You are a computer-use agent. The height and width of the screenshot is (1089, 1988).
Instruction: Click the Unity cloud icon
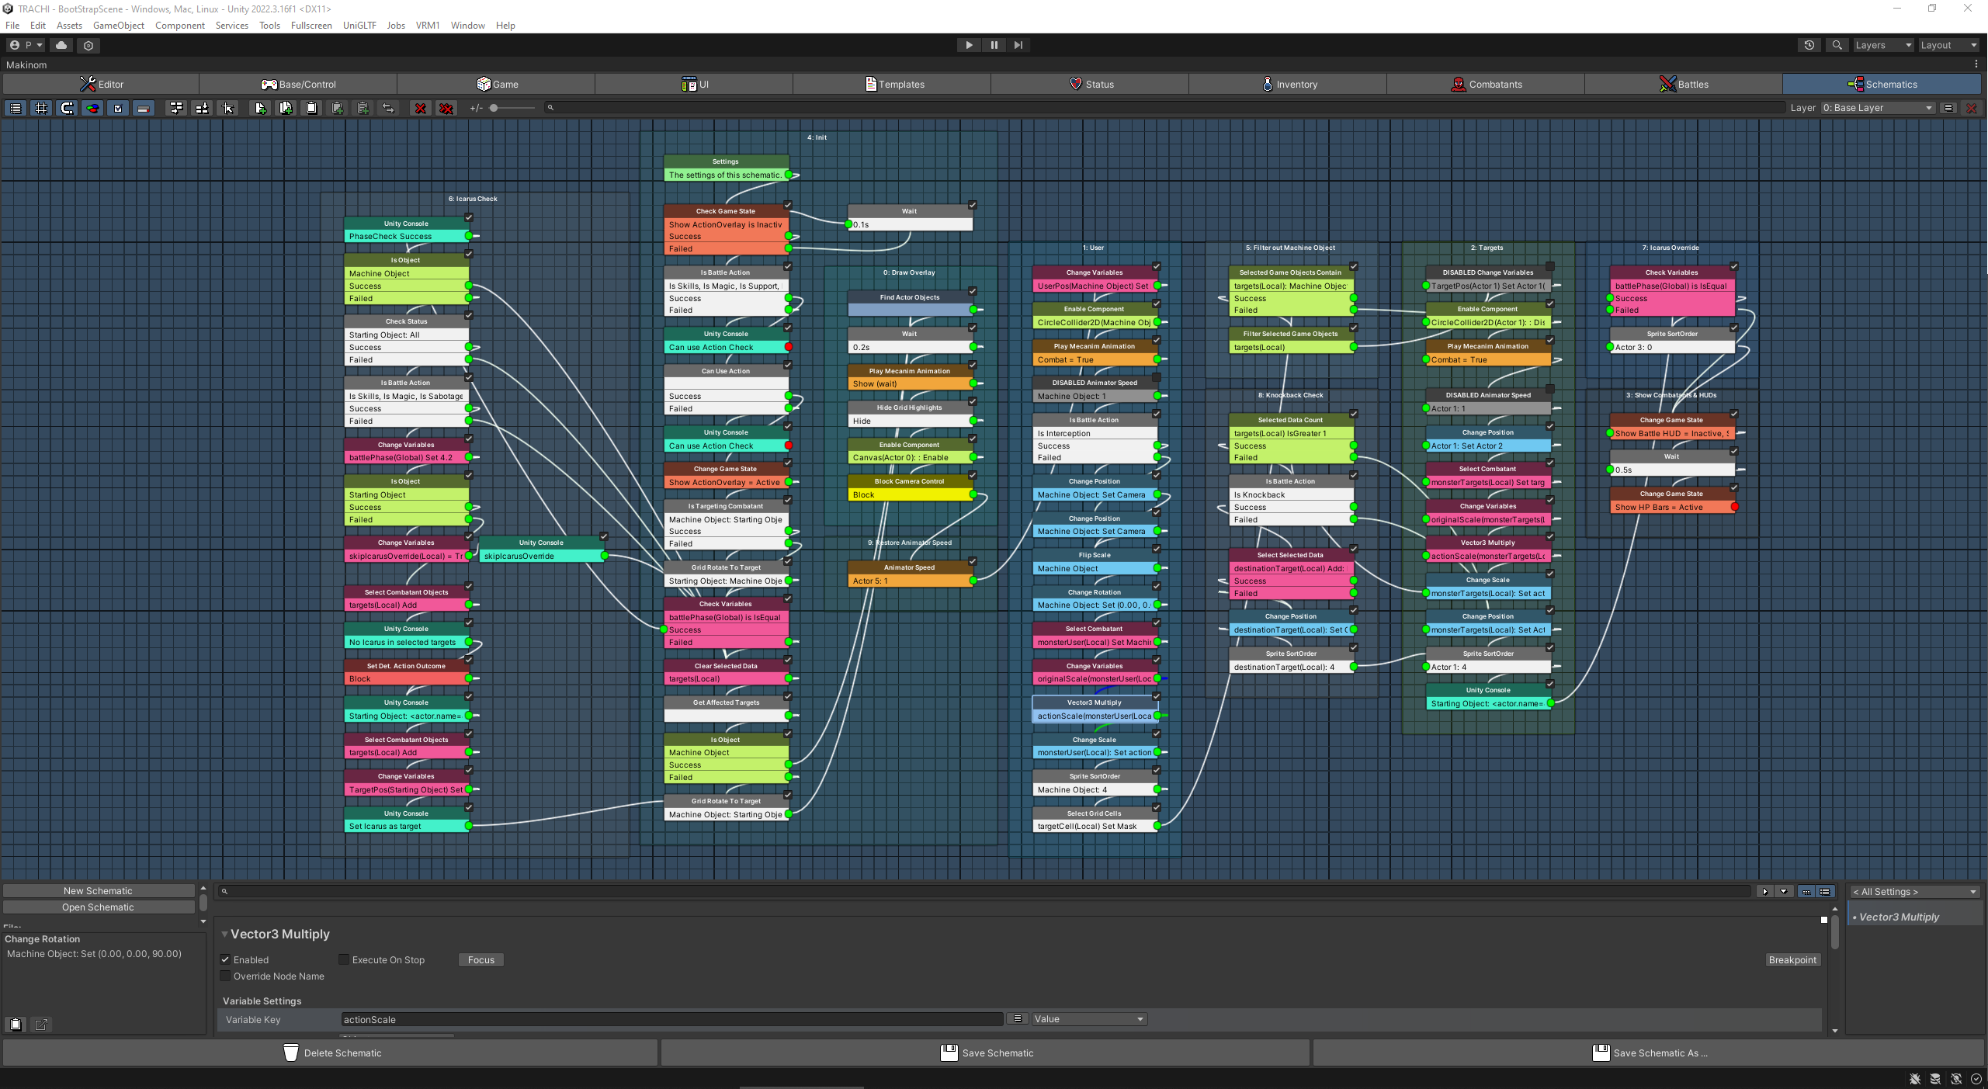click(61, 45)
